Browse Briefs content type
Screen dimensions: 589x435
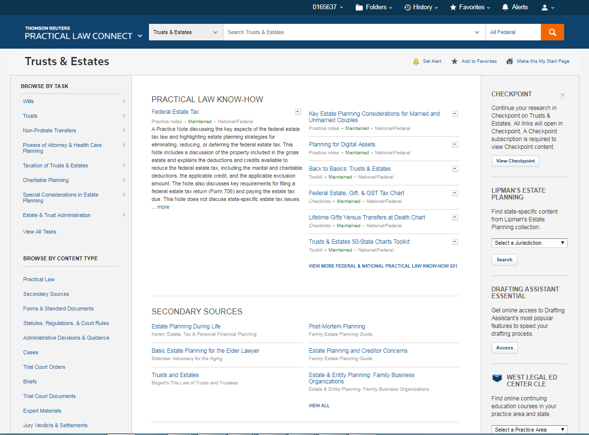coord(30,381)
